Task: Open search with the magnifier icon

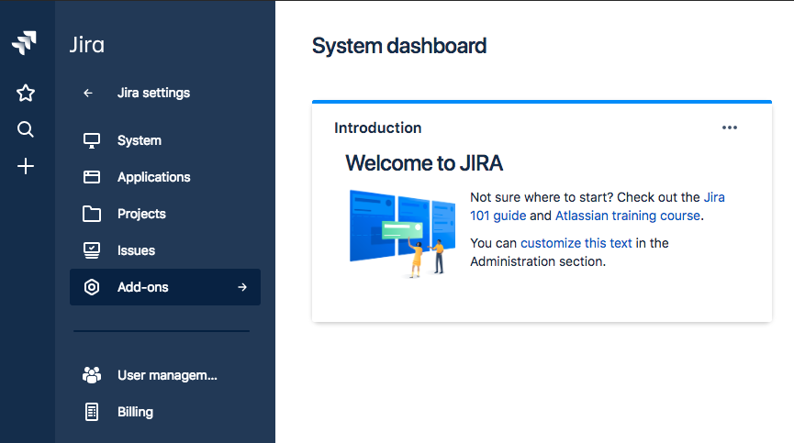Action: [26, 129]
